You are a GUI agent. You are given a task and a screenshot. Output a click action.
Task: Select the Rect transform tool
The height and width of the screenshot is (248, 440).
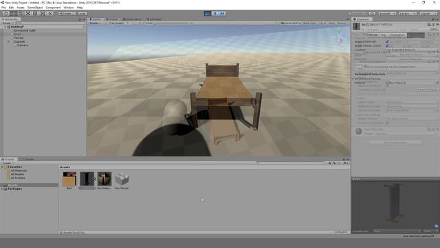click(35, 14)
